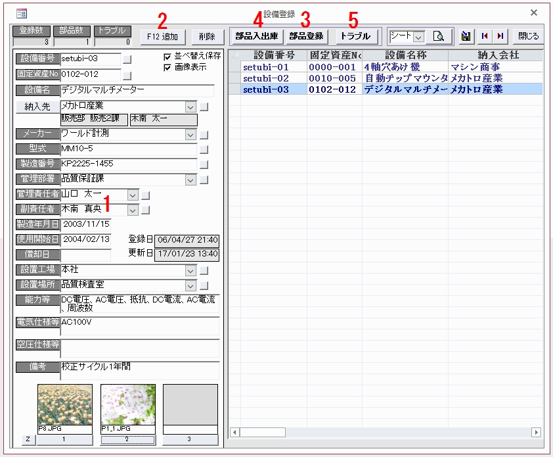Open トラブル button
This screenshot has height=457, width=553.
point(355,36)
